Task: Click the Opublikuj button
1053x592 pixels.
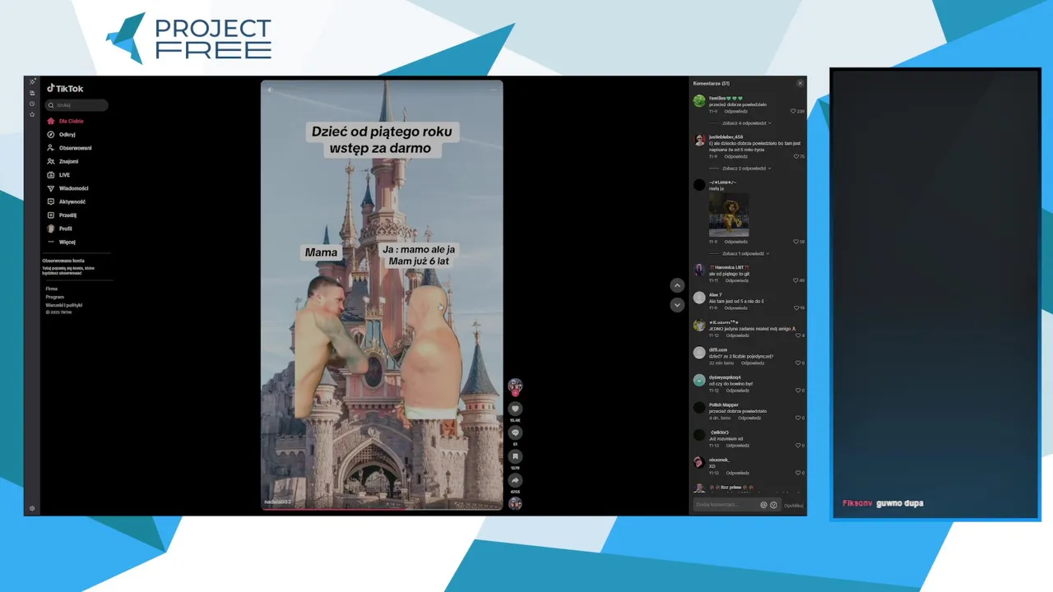Action: pyautogui.click(x=793, y=505)
